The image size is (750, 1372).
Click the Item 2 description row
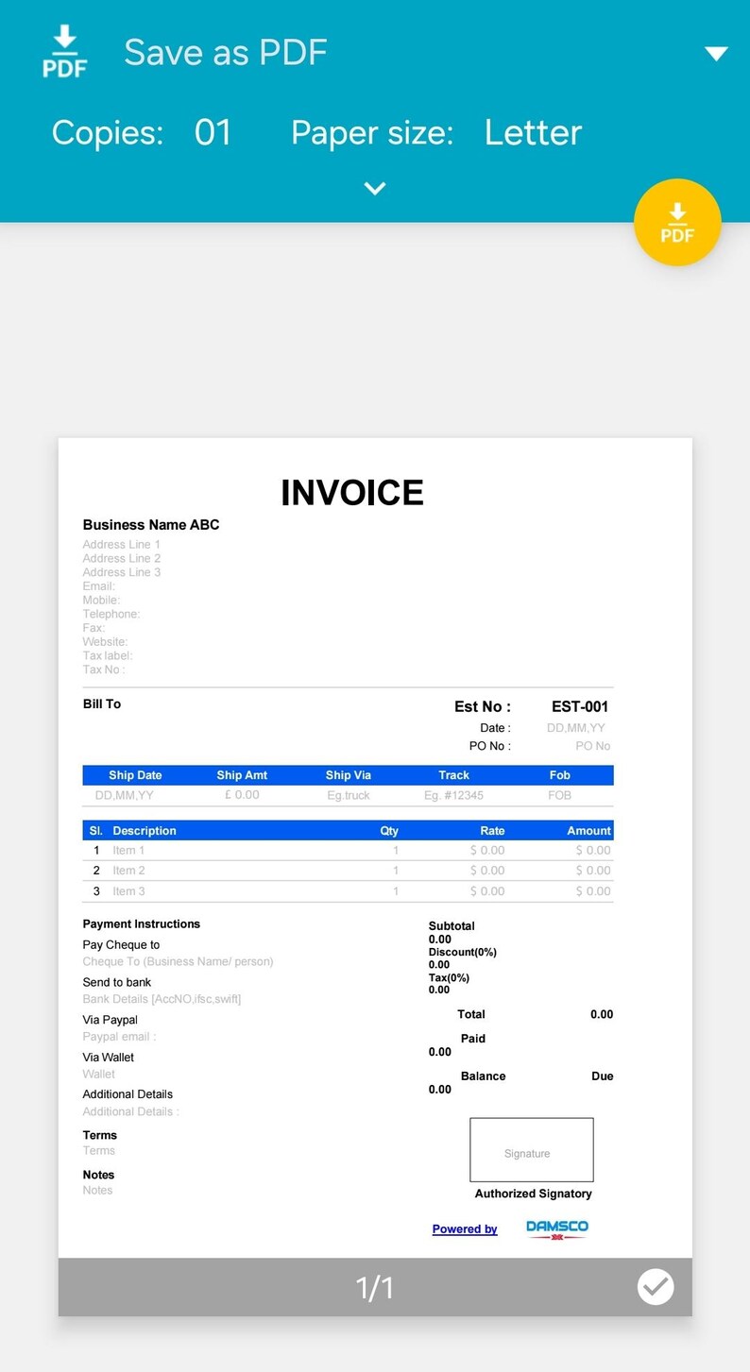click(348, 871)
